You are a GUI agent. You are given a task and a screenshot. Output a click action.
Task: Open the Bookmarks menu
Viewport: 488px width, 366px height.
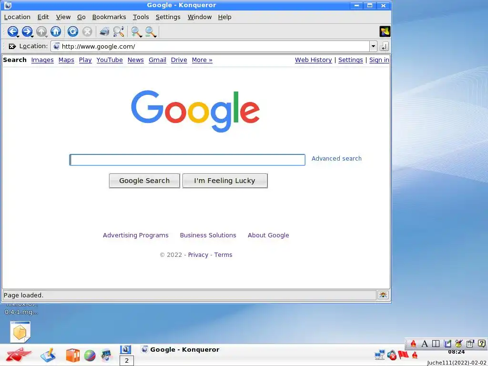point(109,17)
